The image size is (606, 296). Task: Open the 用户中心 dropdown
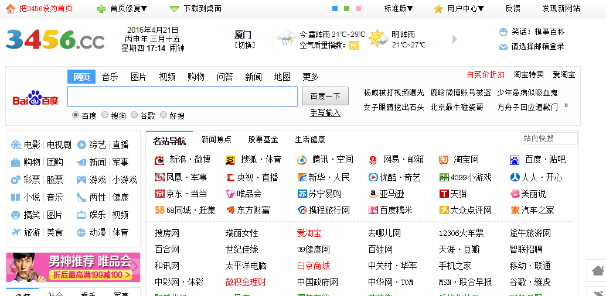(x=466, y=9)
